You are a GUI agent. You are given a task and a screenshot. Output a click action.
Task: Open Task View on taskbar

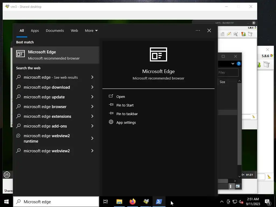106,202
